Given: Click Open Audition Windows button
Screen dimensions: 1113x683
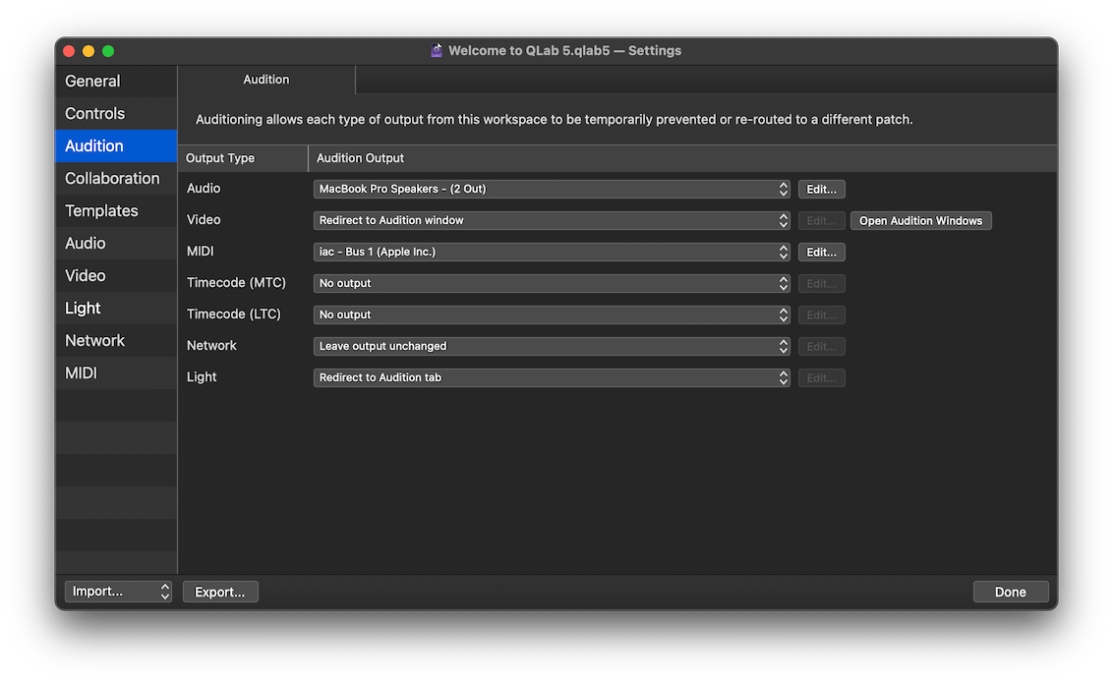Looking at the screenshot, I should tap(920, 220).
